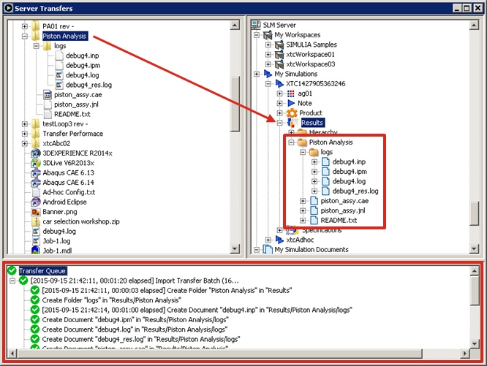Click transfer queue horizontal scrollbar thumb
487x366 pixels.
click(x=219, y=354)
